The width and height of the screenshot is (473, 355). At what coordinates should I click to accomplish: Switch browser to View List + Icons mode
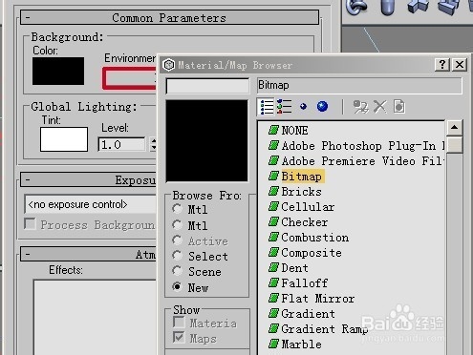click(x=284, y=107)
